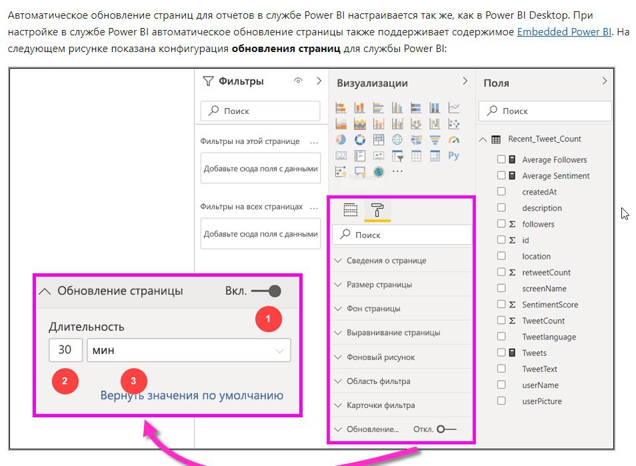Click page filter data drop area
636x466 pixels.
click(x=261, y=168)
